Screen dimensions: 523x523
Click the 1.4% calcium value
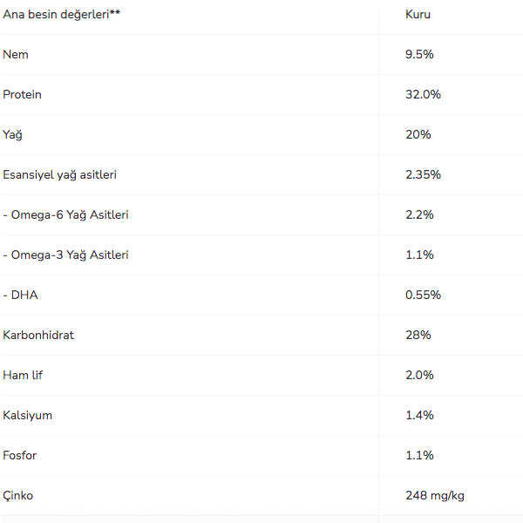pos(419,415)
